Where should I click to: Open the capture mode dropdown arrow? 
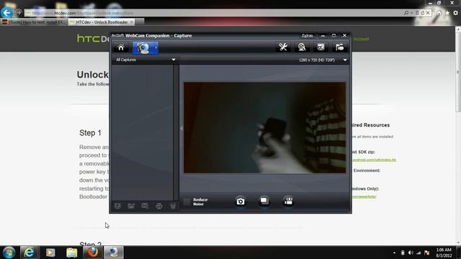[x=156, y=48]
